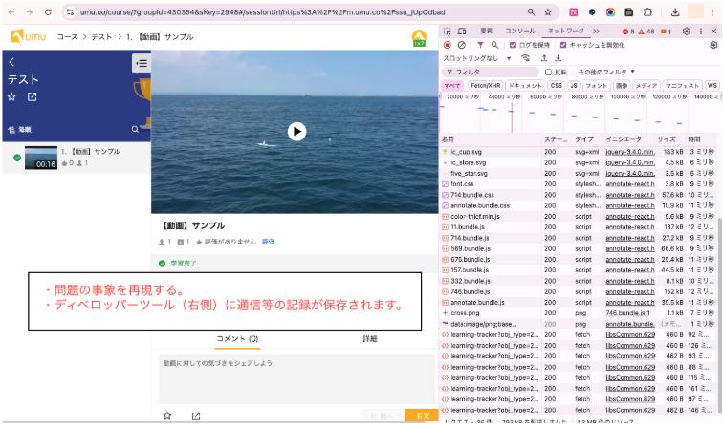Screen dimensions: 723x424
Task: Expand the その他のフィルタ dropdown
Action: click(x=604, y=72)
